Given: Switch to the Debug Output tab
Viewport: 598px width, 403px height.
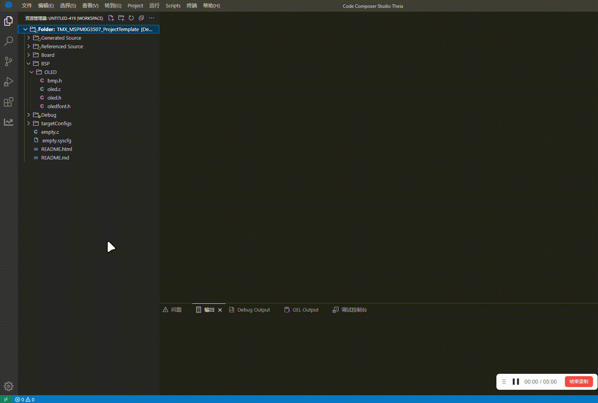Looking at the screenshot, I should point(249,310).
